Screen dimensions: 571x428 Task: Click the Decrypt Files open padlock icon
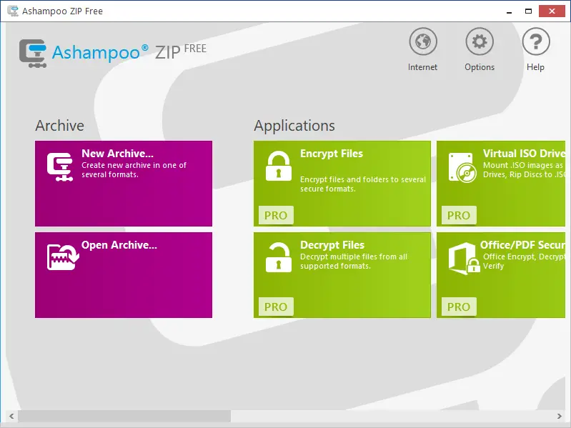[279, 257]
